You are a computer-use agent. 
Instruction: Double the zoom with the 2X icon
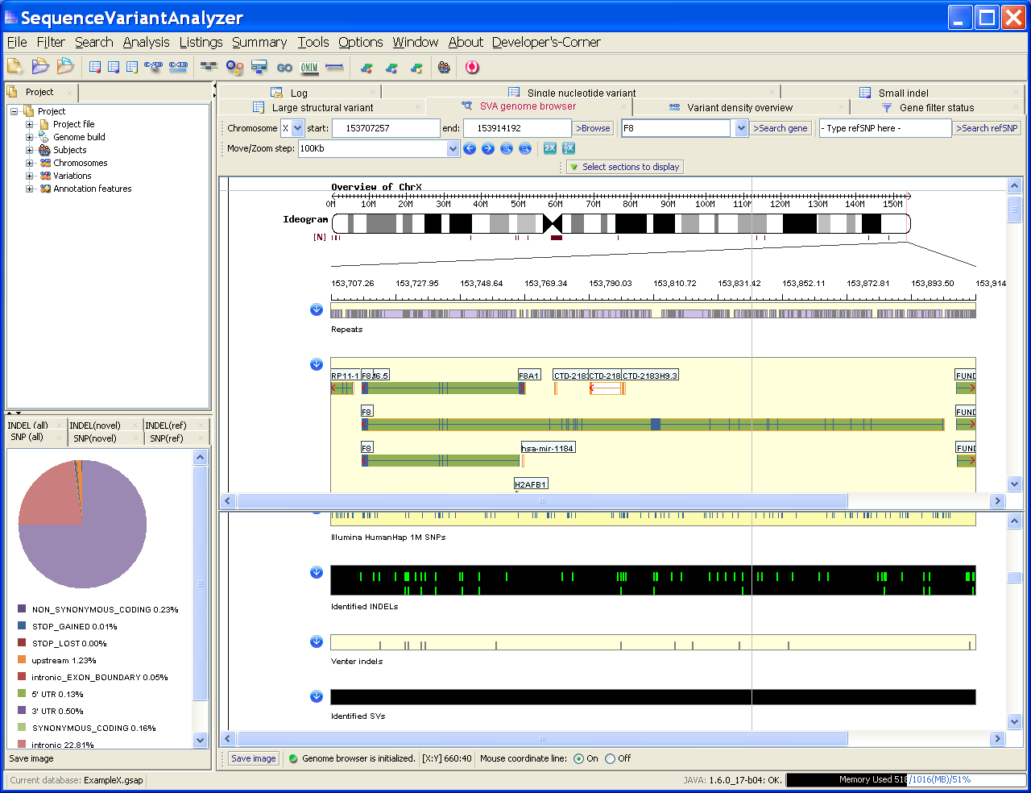click(x=549, y=148)
